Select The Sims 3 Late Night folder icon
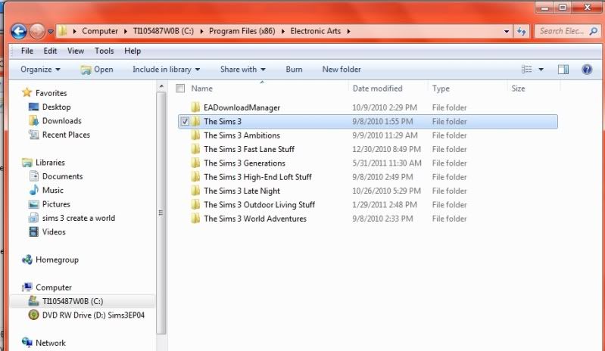The height and width of the screenshot is (351, 605). click(x=196, y=191)
